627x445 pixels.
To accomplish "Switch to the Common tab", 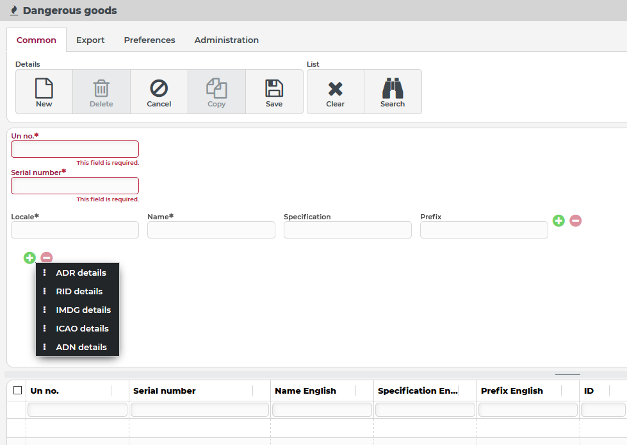I will click(37, 40).
